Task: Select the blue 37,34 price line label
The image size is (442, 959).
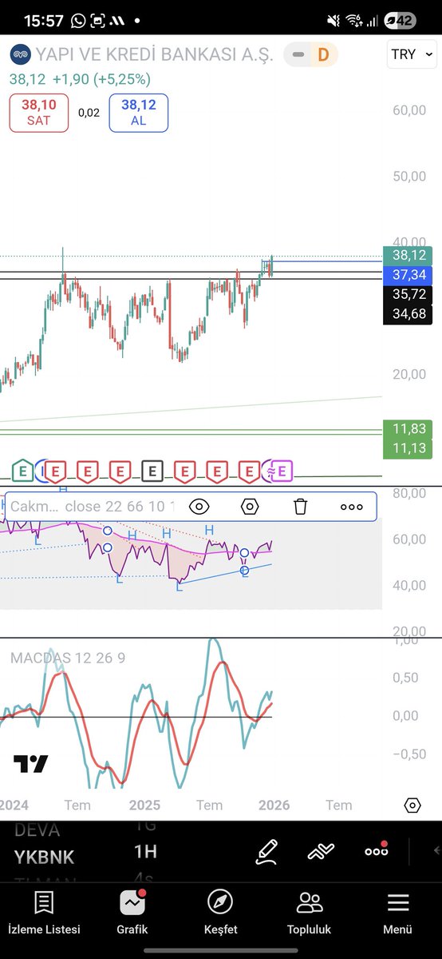Action: 409,275
